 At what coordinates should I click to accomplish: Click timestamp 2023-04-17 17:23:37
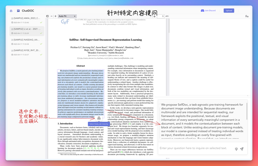coord(21,55)
